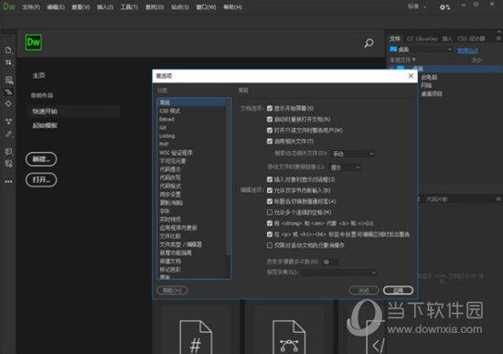Click the remove comment icon
The height and width of the screenshot is (354, 503).
(8, 164)
